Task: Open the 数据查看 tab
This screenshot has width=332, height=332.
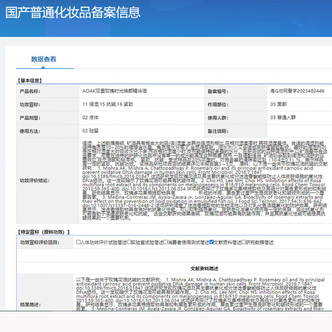Action: click(x=44, y=59)
